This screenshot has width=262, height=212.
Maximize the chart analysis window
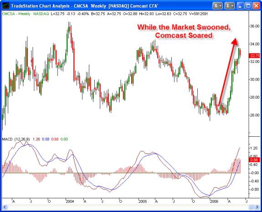pyautogui.click(x=248, y=6)
